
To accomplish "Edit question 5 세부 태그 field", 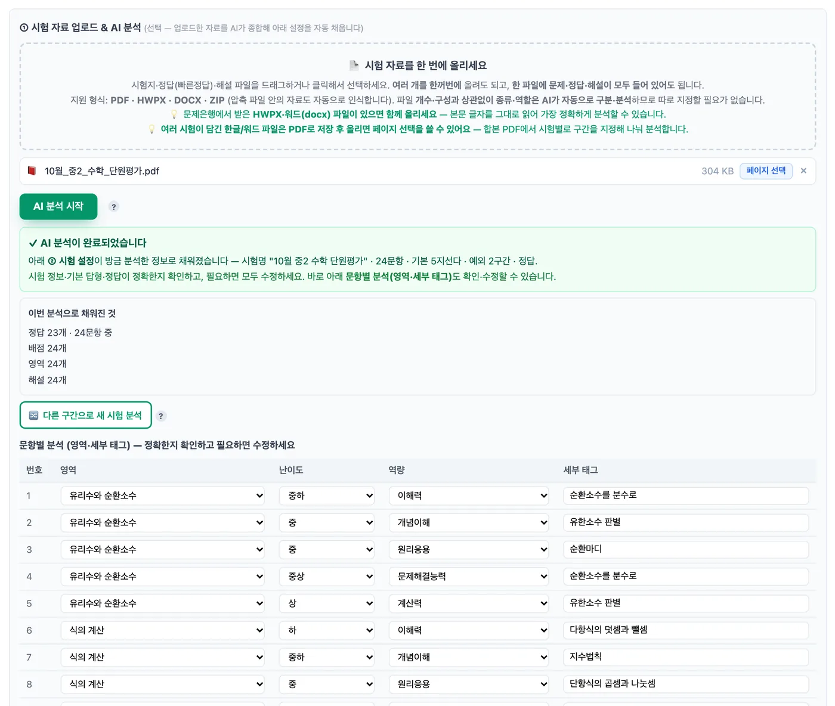I will click(x=686, y=603).
